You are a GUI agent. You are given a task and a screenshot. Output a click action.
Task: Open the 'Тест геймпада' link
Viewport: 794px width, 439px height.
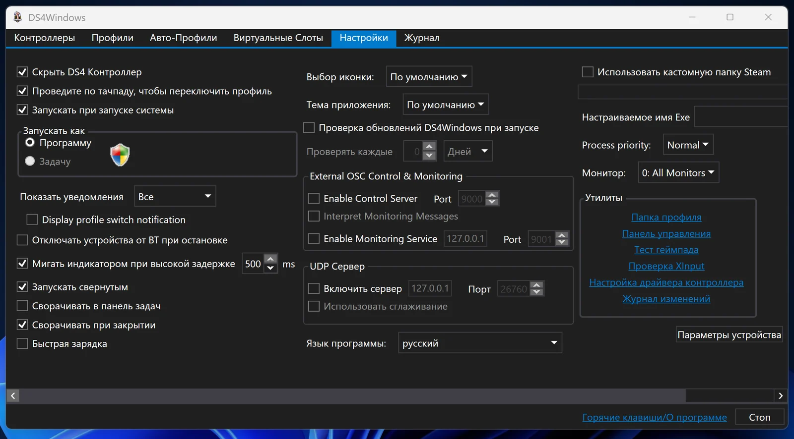coord(666,250)
